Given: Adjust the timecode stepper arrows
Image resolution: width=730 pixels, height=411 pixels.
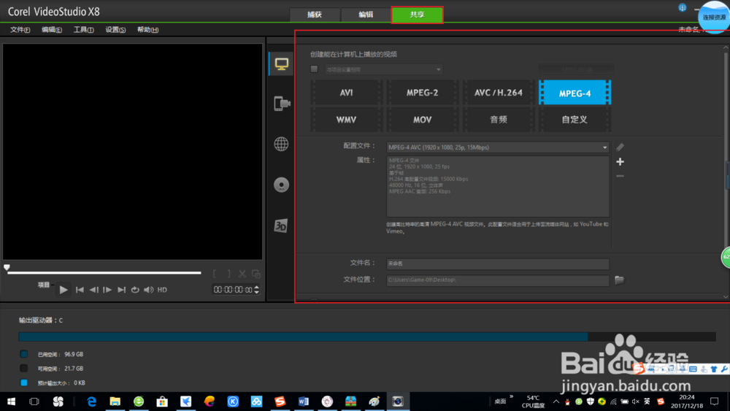Looking at the screenshot, I should tap(256, 290).
